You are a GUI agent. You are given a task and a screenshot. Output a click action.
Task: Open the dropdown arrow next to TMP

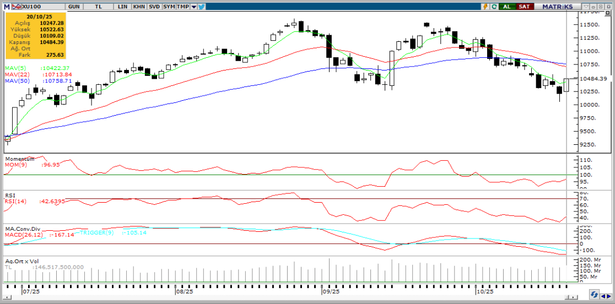tap(193, 7)
